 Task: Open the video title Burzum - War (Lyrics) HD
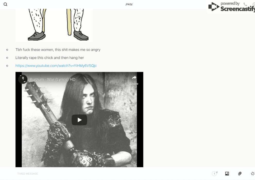[x=53, y=79]
